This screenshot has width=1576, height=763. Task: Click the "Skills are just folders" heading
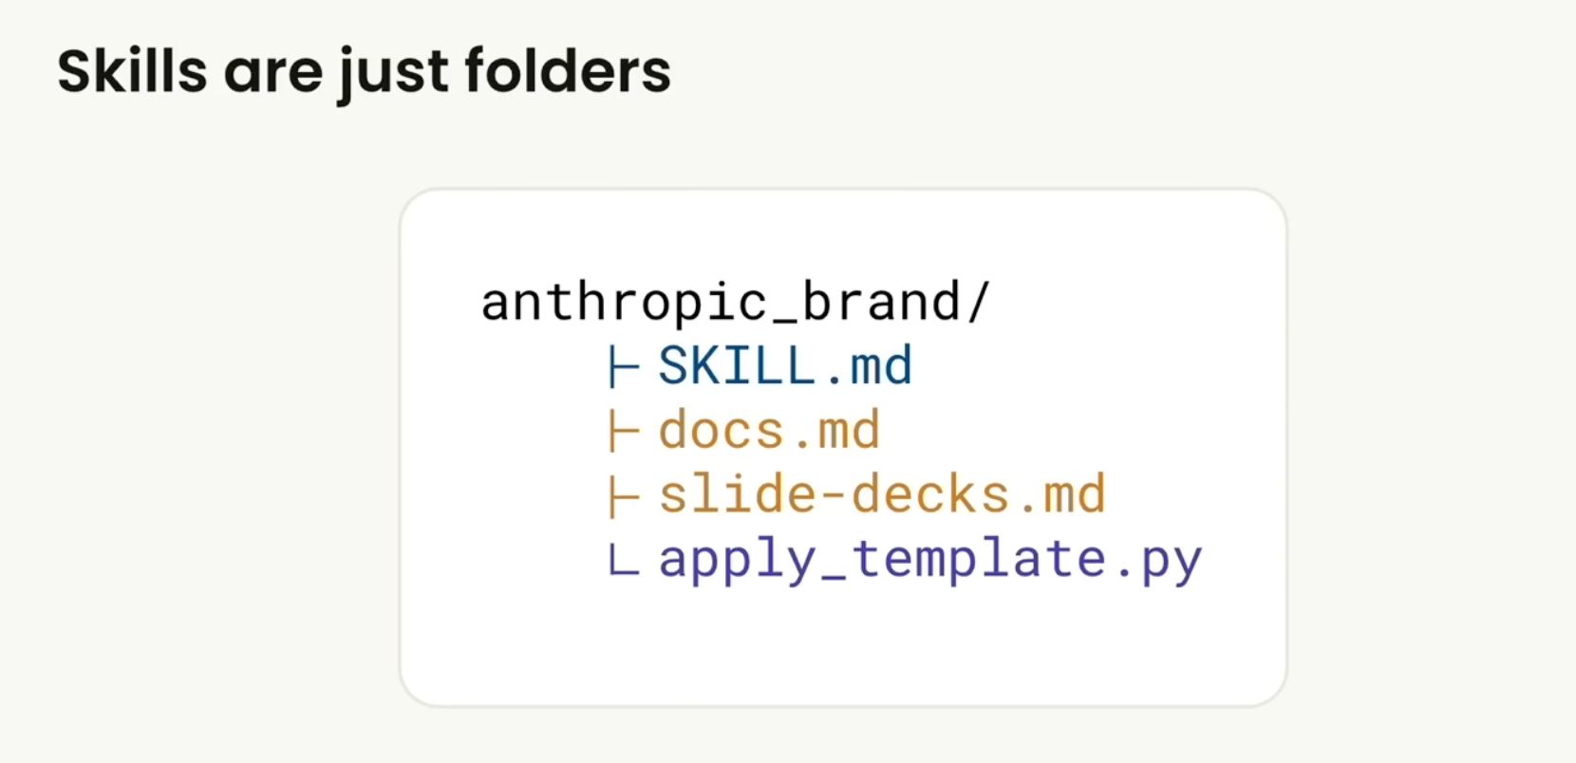pos(364,72)
